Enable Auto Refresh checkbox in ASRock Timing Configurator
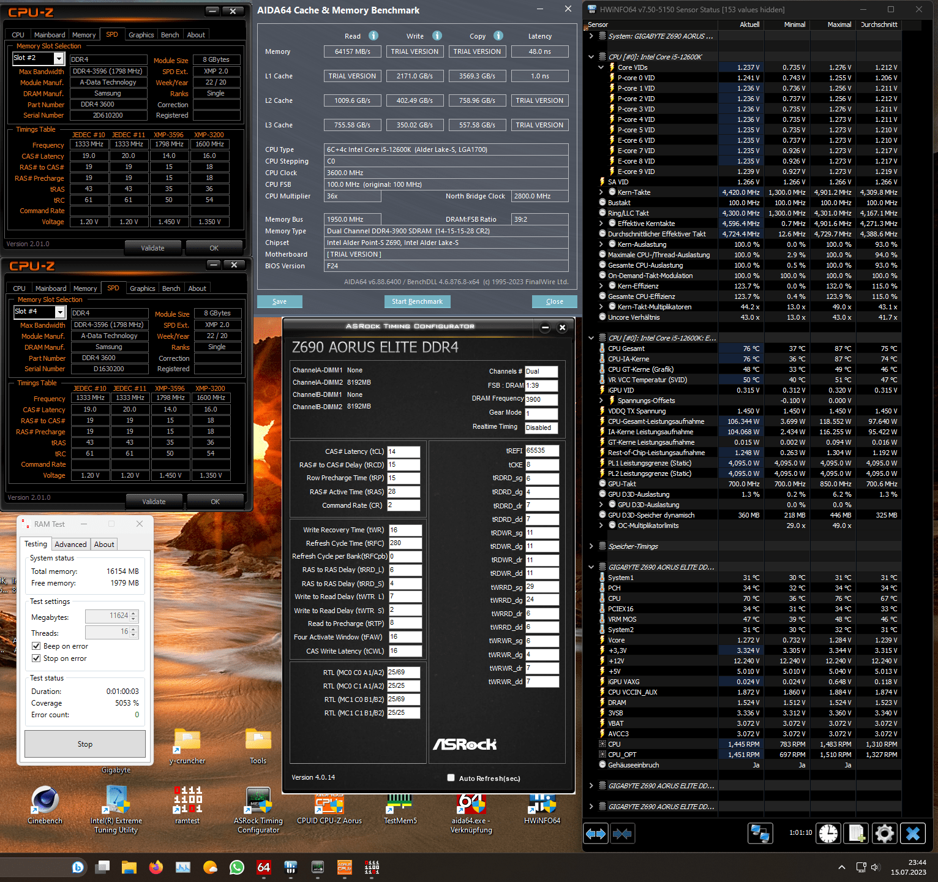Image resolution: width=938 pixels, height=882 pixels. pos(451,778)
